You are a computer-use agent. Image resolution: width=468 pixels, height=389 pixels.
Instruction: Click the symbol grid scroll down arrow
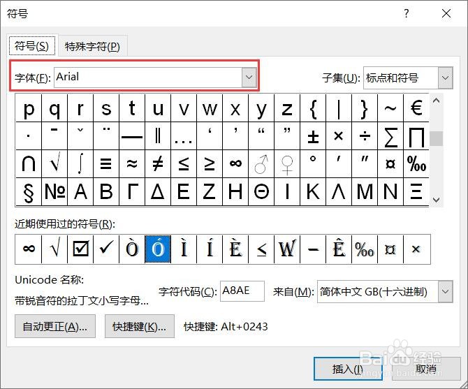pos(436,200)
